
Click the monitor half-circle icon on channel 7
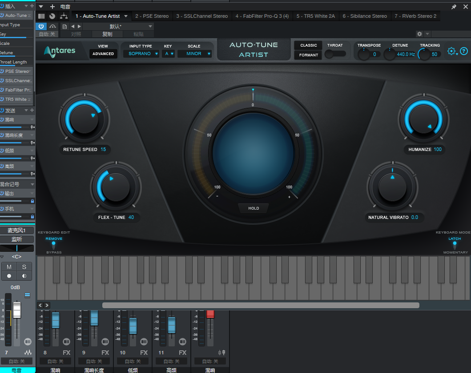click(x=24, y=276)
